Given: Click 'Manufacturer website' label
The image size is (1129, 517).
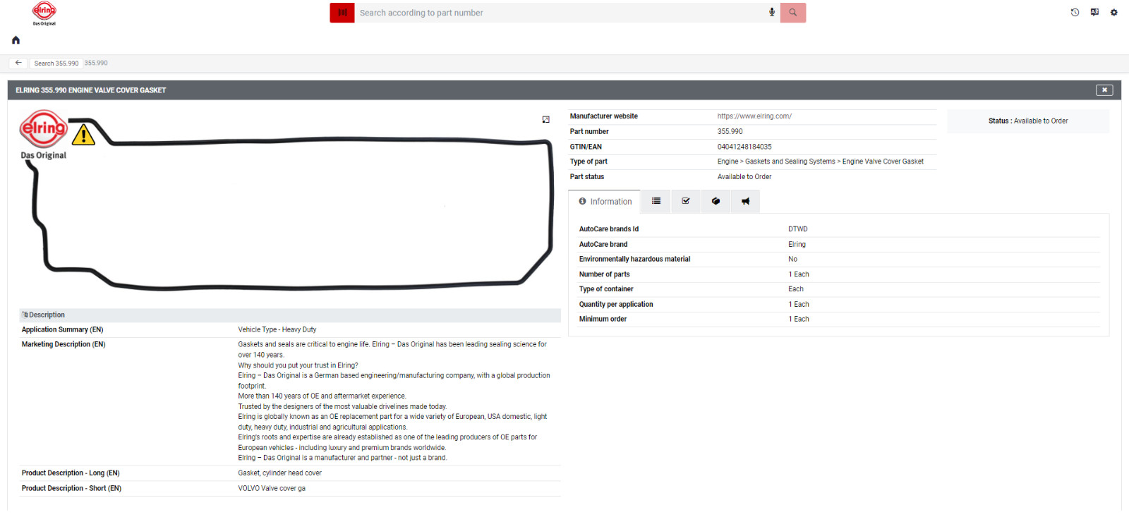Looking at the screenshot, I should pos(603,116).
